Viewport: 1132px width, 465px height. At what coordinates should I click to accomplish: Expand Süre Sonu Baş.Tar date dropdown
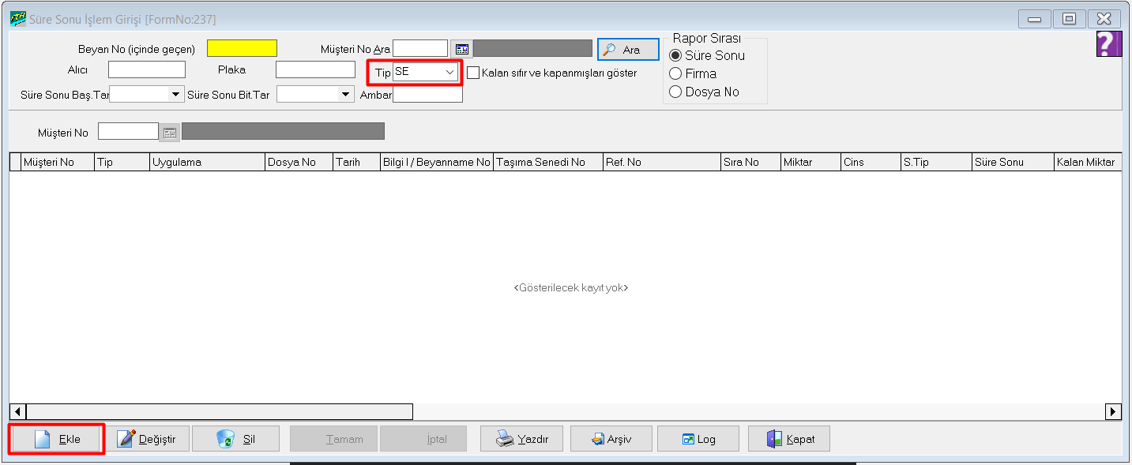coord(175,95)
